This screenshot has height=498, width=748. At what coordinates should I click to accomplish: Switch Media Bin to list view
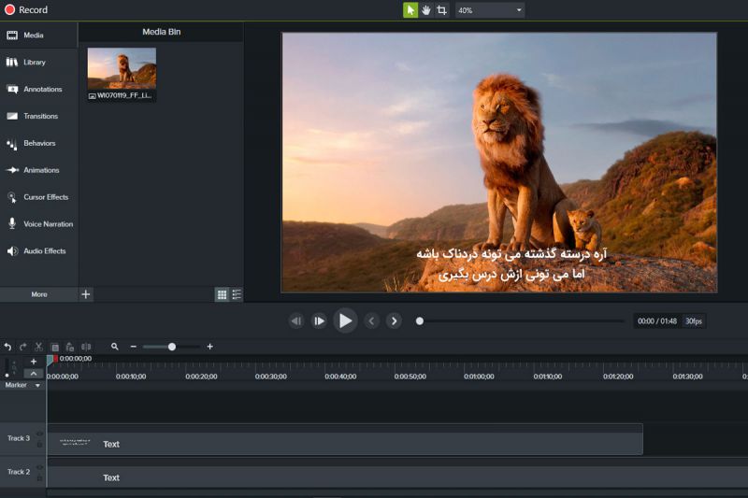point(237,294)
